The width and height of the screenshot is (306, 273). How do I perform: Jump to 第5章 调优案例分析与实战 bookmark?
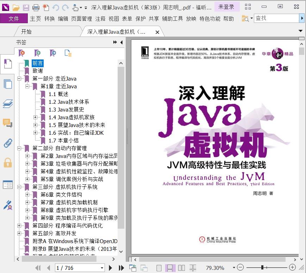72,179
